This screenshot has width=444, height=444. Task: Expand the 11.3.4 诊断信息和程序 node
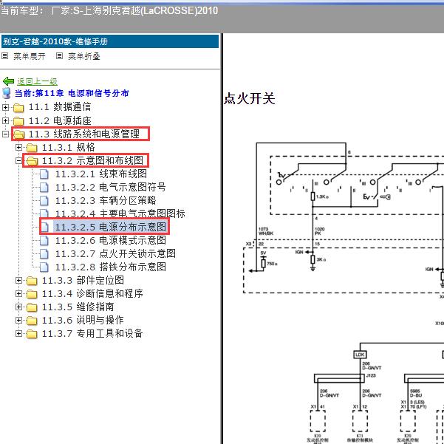(18, 293)
